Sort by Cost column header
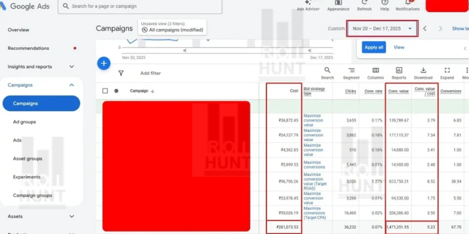469x234 pixels. click(294, 91)
